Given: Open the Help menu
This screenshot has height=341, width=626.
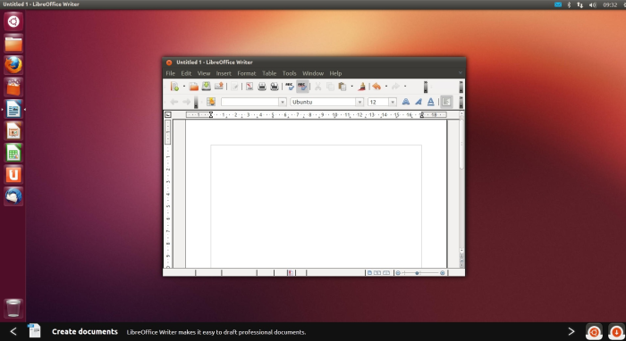Looking at the screenshot, I should pos(335,73).
